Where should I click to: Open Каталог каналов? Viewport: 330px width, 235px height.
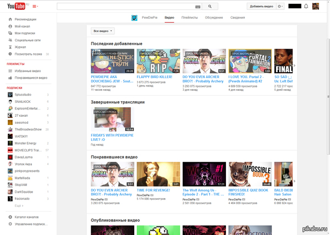[26, 217]
